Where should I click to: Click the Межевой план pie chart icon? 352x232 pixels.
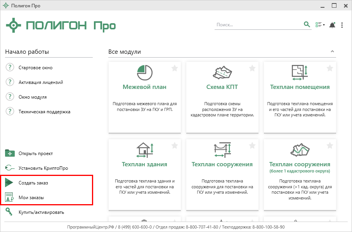(x=144, y=72)
